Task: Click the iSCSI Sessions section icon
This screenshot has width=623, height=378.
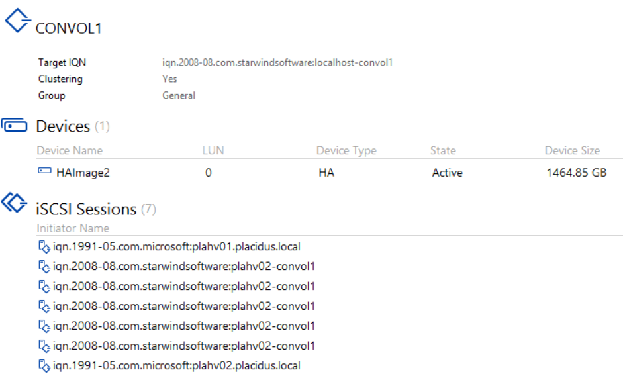Action: [14, 203]
